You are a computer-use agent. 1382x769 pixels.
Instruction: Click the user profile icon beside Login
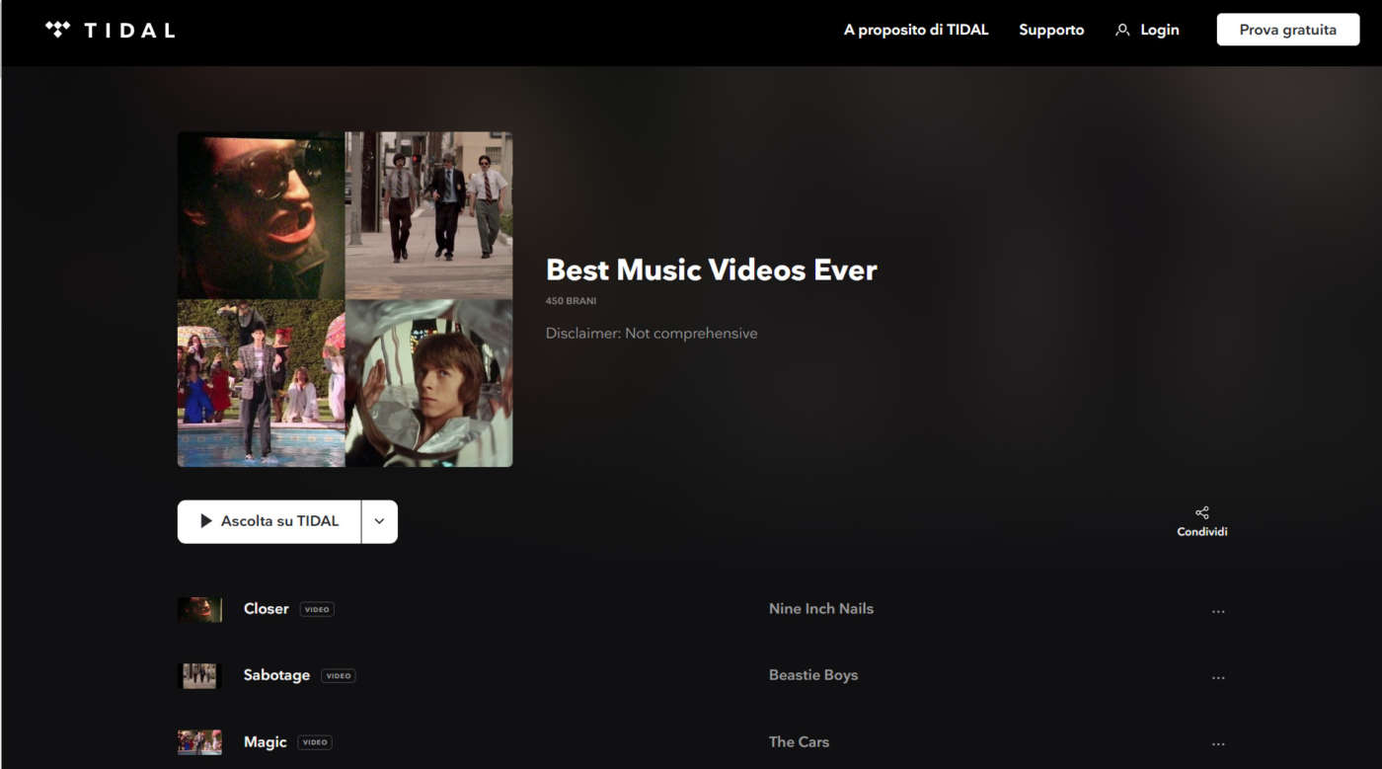[1122, 31]
